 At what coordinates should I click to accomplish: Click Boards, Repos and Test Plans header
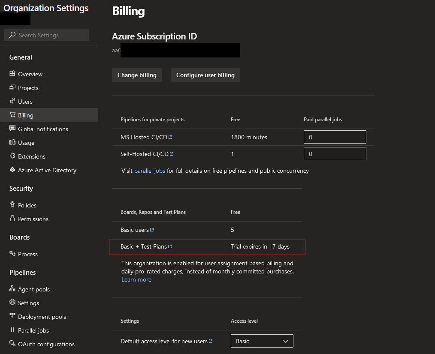[153, 212]
